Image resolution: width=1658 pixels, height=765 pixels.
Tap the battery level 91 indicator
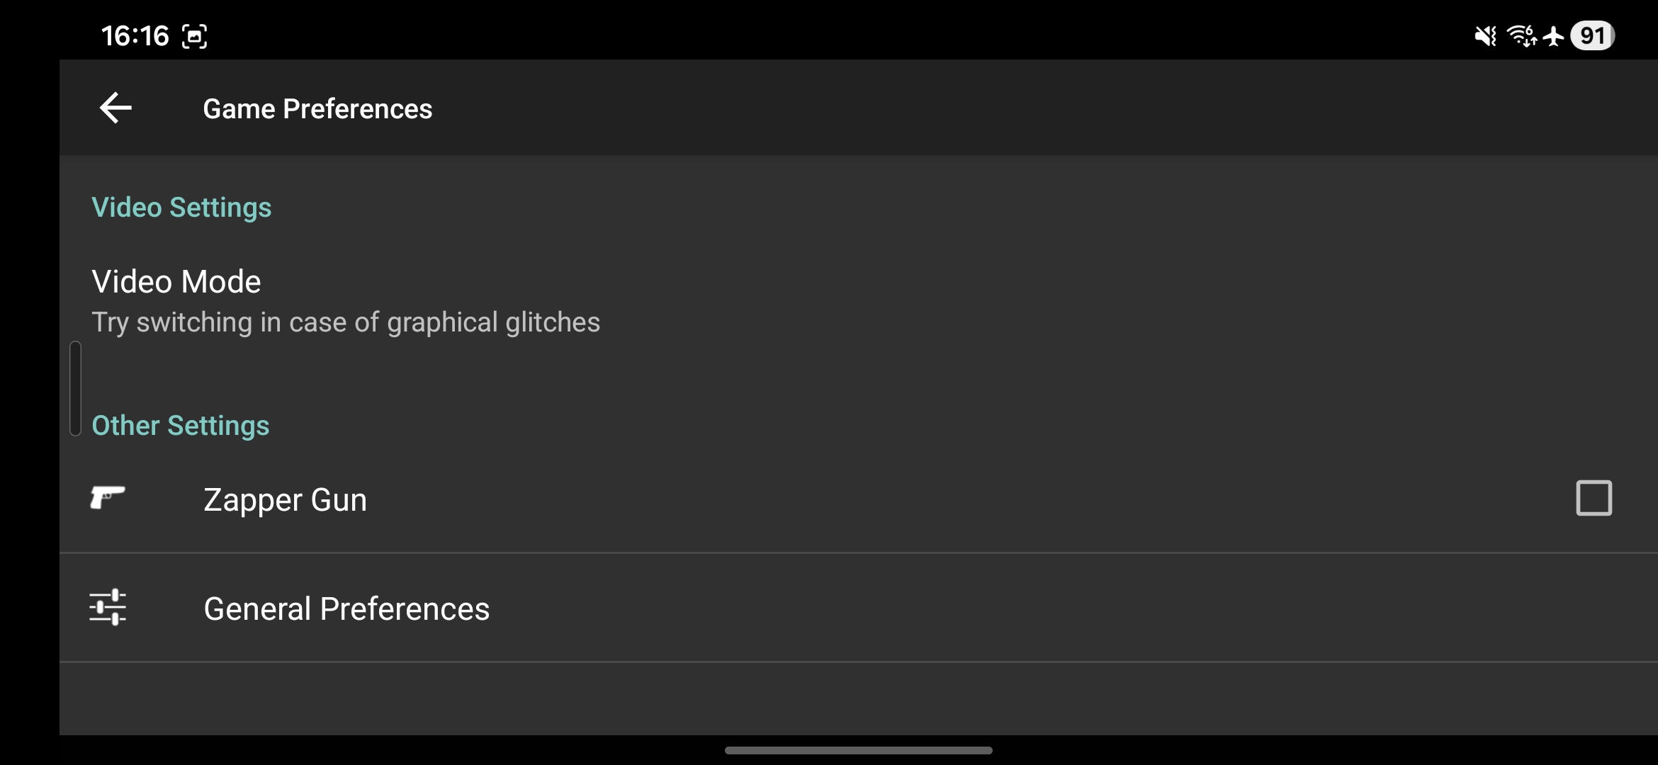point(1592,35)
